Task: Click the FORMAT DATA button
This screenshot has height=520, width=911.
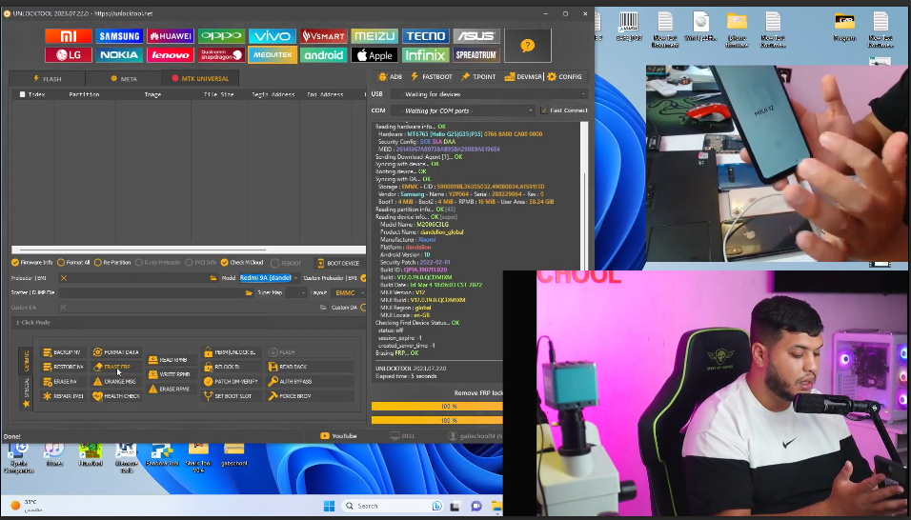Action: point(116,352)
